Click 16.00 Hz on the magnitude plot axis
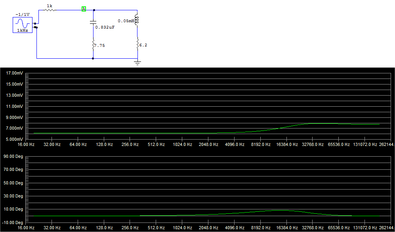 tap(26, 145)
